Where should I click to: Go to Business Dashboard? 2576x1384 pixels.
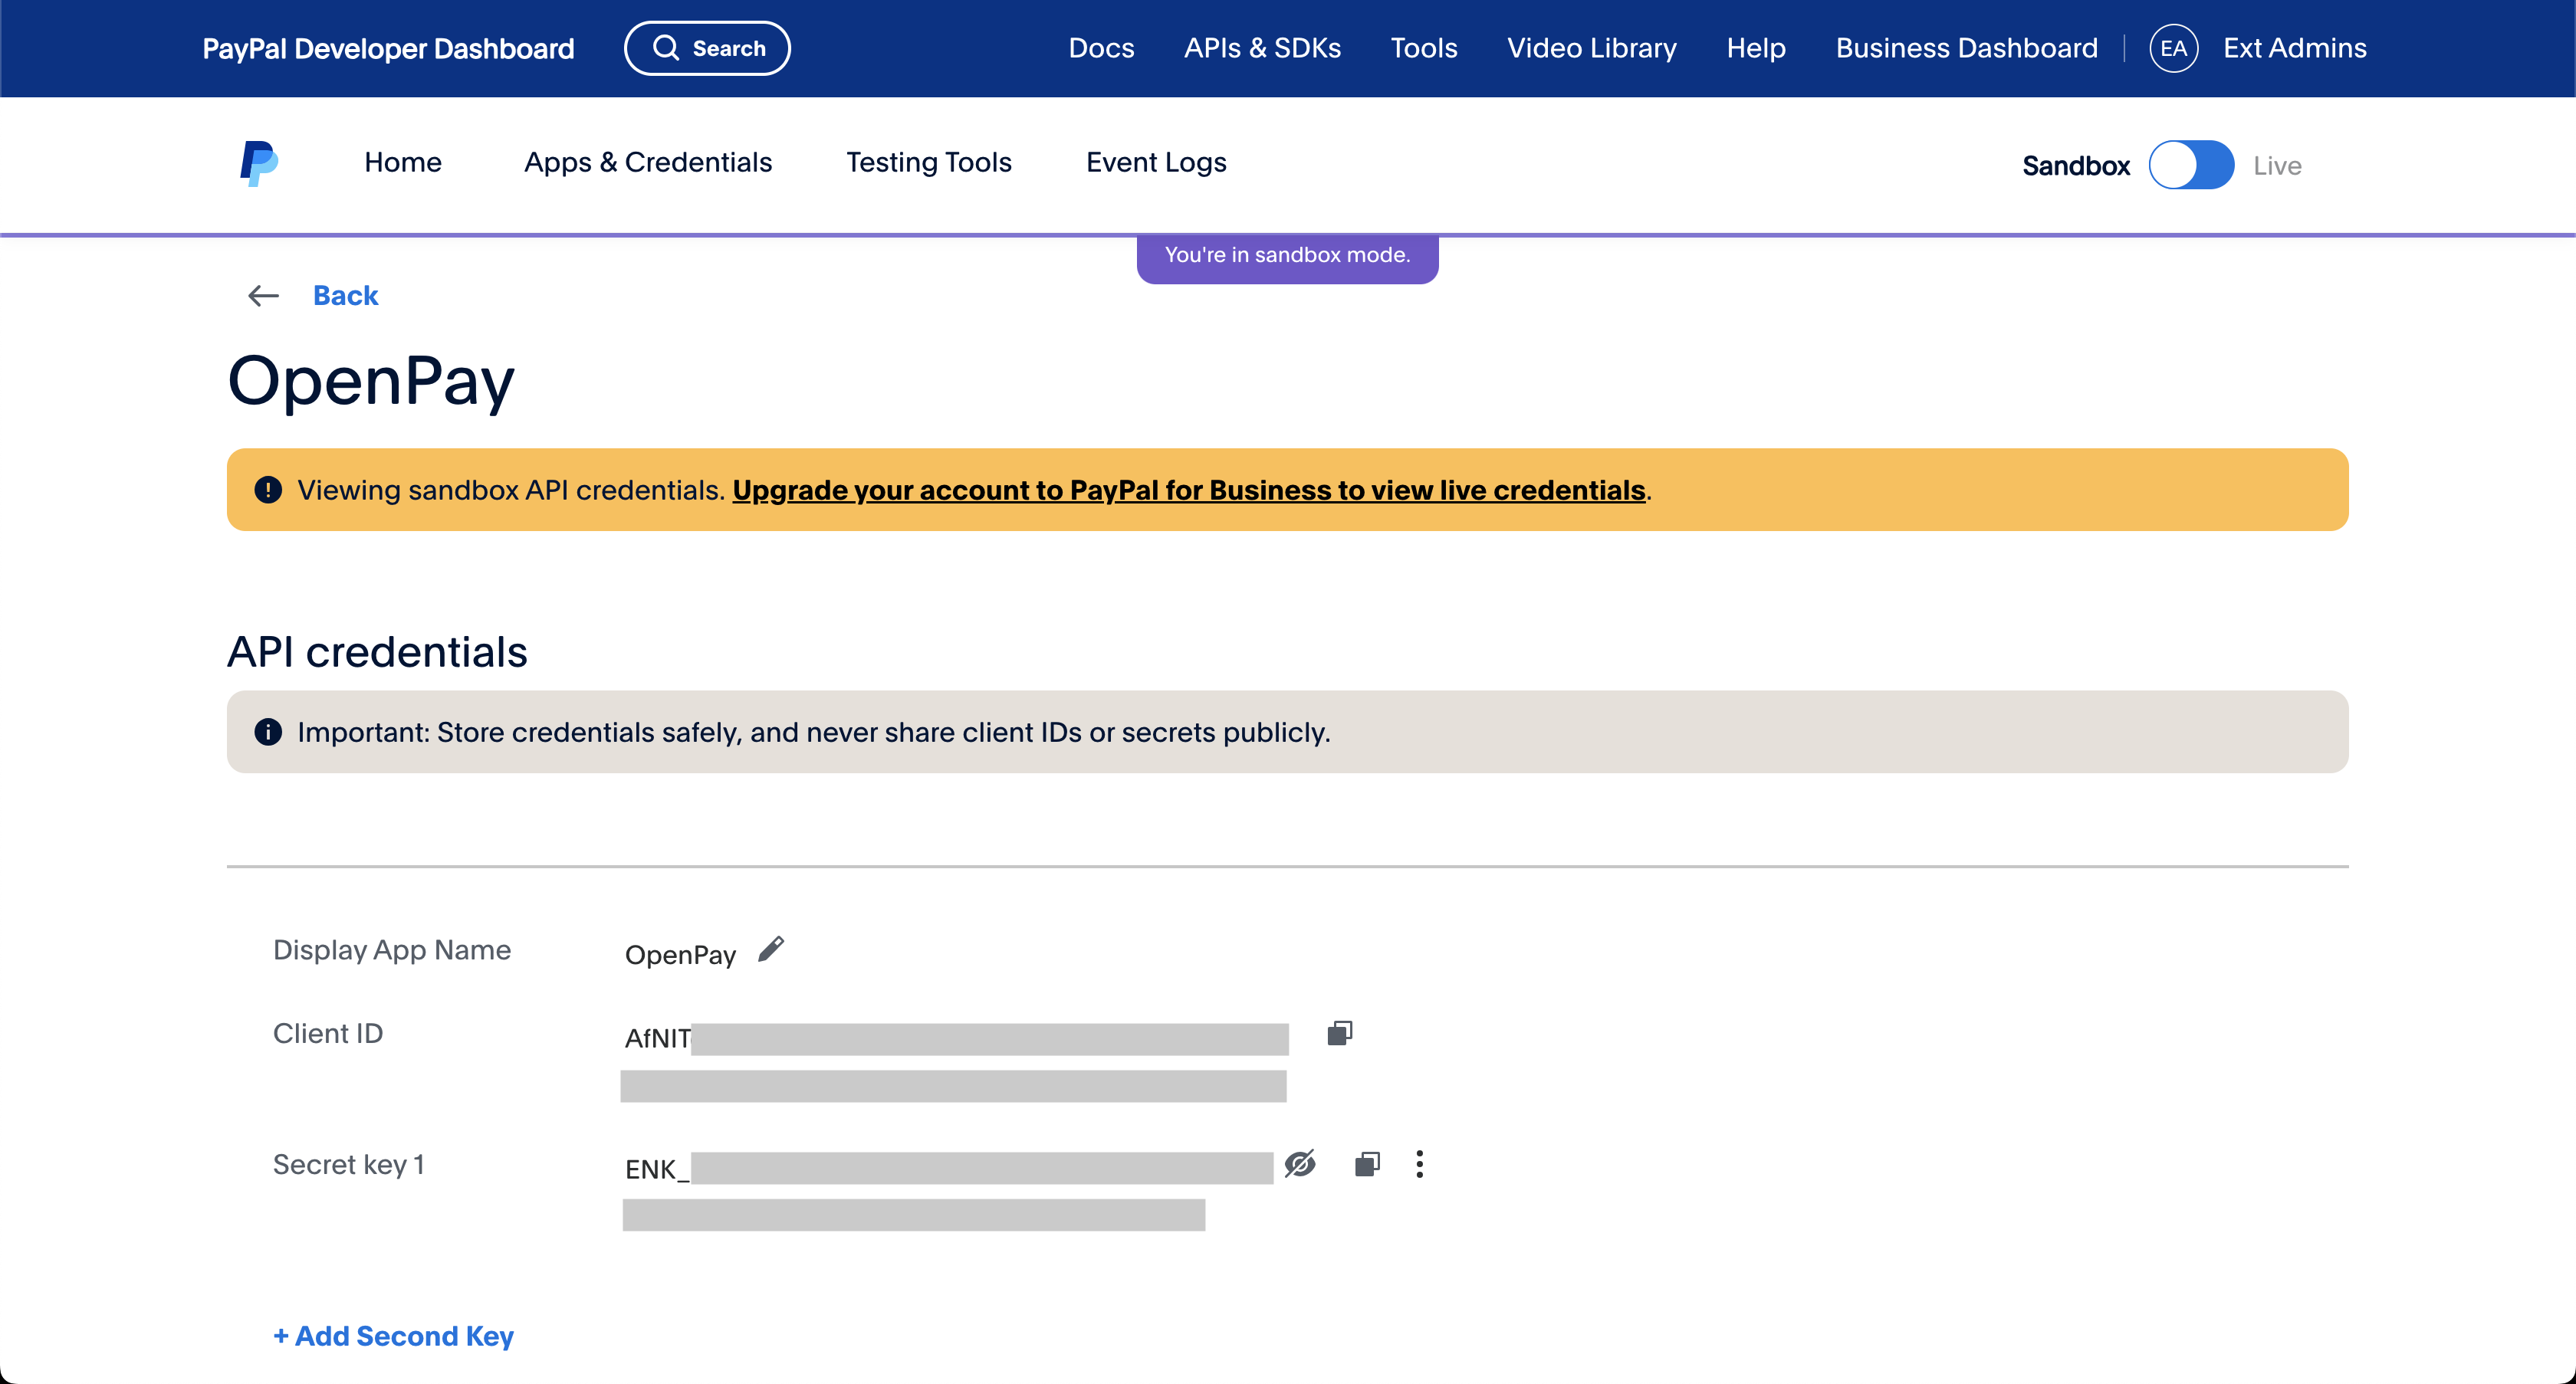point(1966,48)
